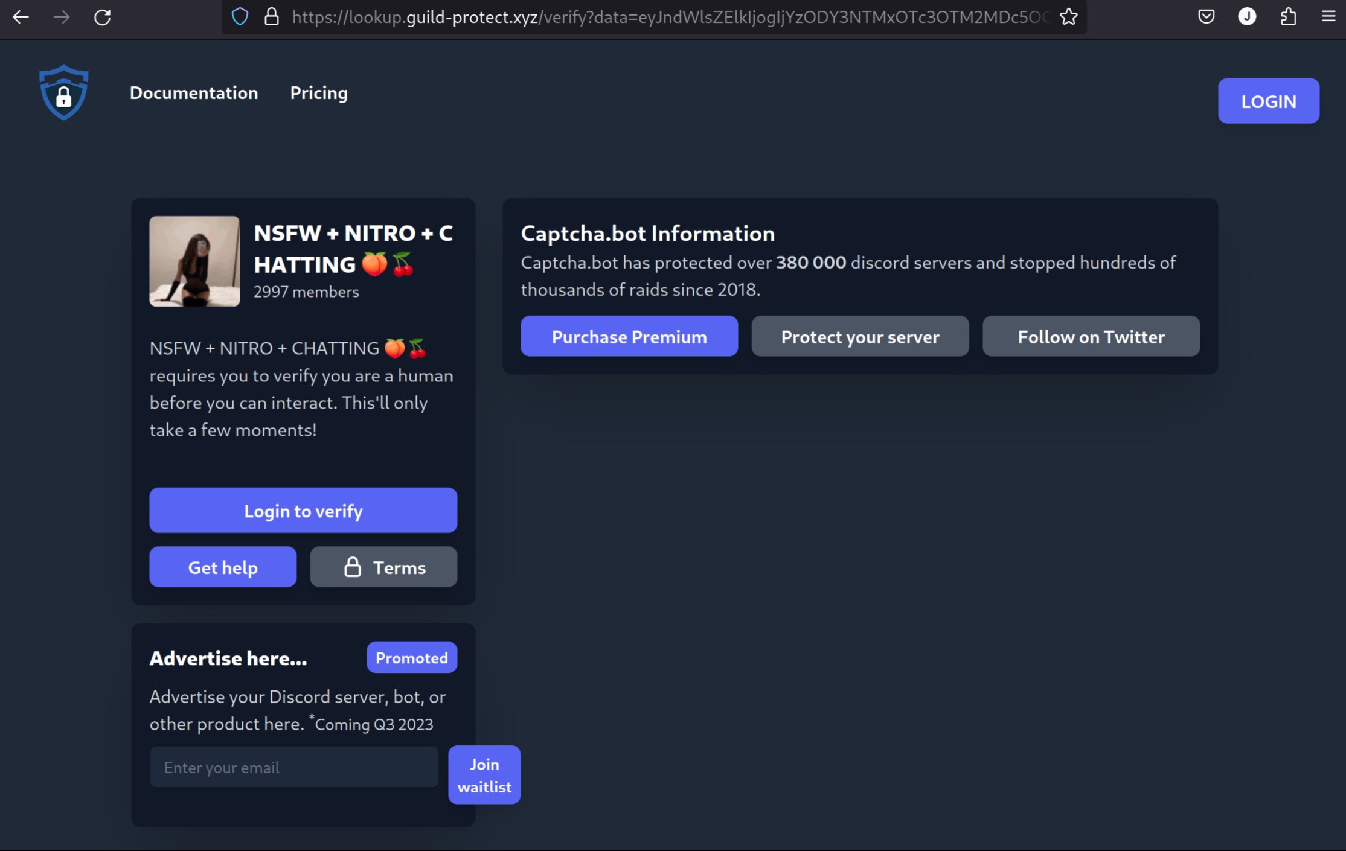
Task: Click the blue shield lock site logo
Action: (x=64, y=92)
